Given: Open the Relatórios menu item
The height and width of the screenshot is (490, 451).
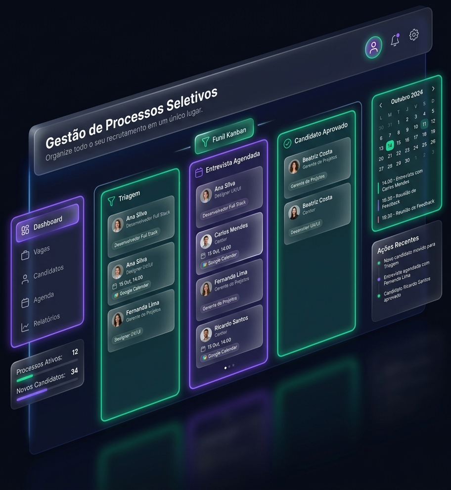Looking at the screenshot, I should pyautogui.click(x=41, y=323).
